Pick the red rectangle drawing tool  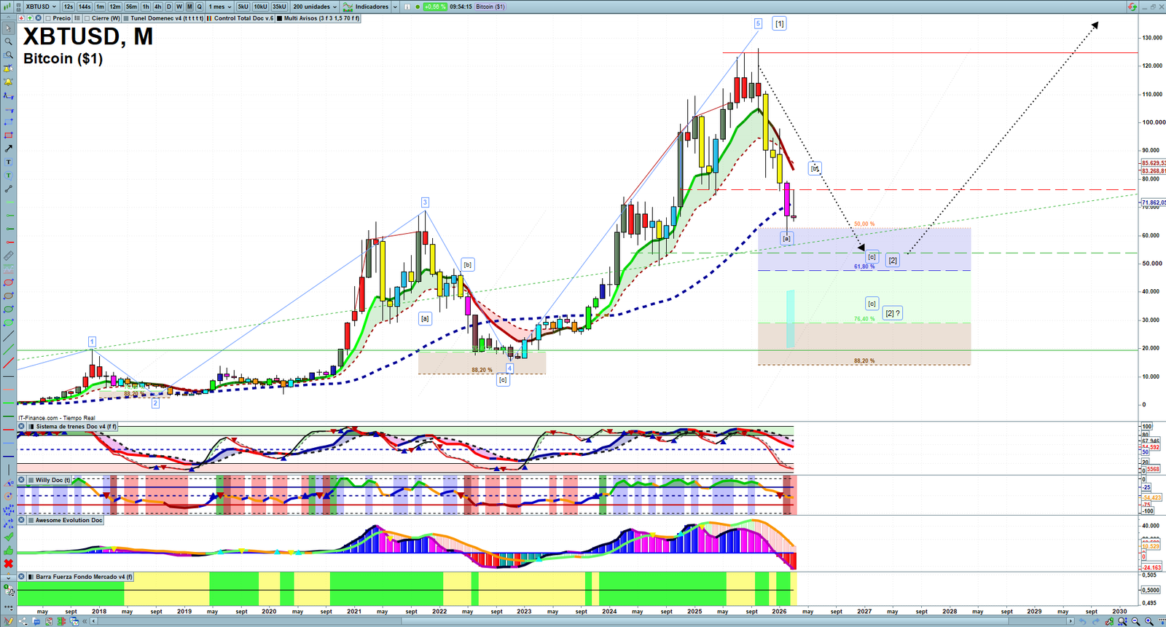point(9,135)
